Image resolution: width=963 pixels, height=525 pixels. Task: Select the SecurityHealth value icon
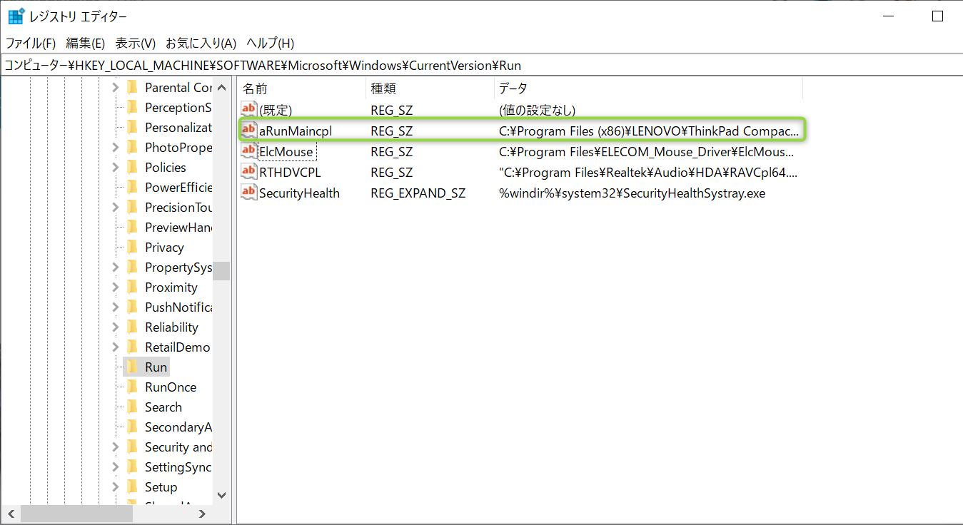(248, 193)
